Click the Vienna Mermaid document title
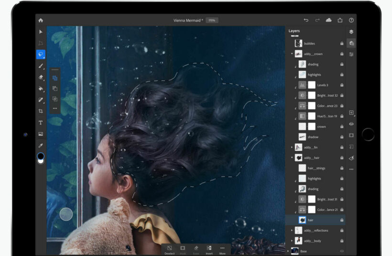Viewport: 392px width, 256px height. coord(188,21)
